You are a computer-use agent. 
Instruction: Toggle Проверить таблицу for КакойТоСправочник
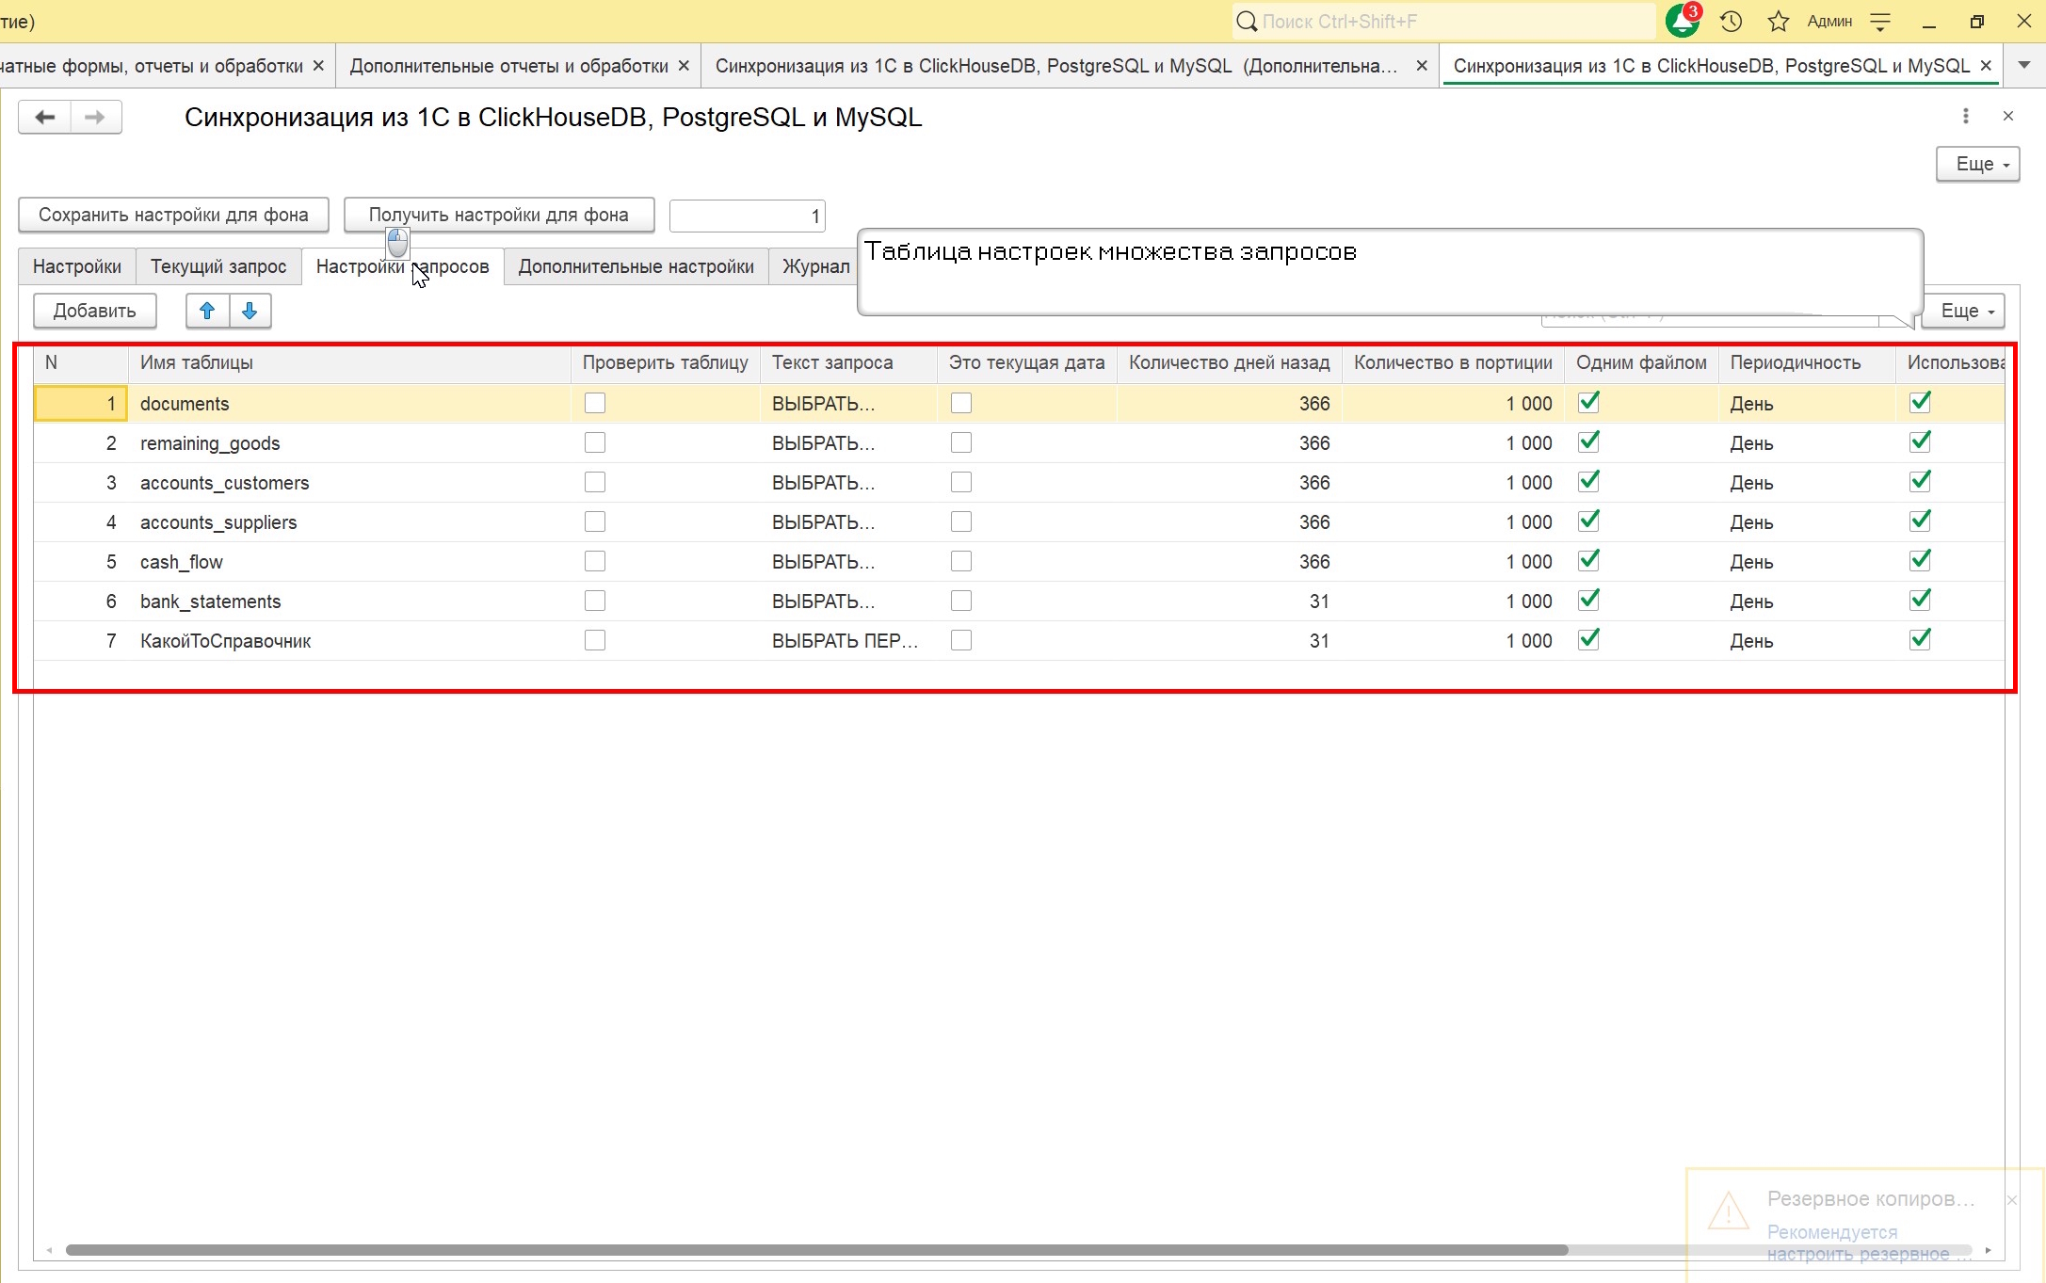point(595,640)
